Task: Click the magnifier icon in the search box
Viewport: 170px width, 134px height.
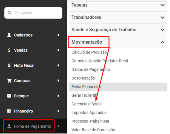Action: [10, 13]
